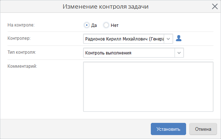Open employee picker via blue person icon
The image size is (221, 139).
(x=179, y=38)
